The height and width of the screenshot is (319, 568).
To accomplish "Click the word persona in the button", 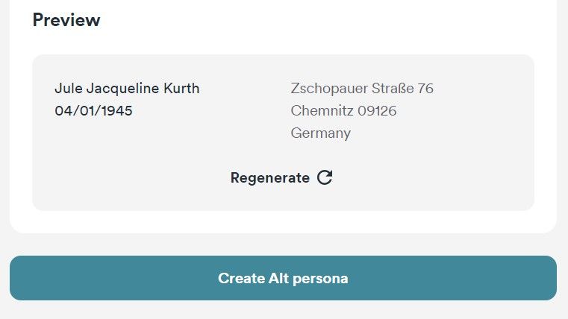I will (319, 279).
